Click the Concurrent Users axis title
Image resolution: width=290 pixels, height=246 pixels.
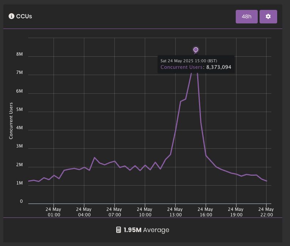(11, 121)
